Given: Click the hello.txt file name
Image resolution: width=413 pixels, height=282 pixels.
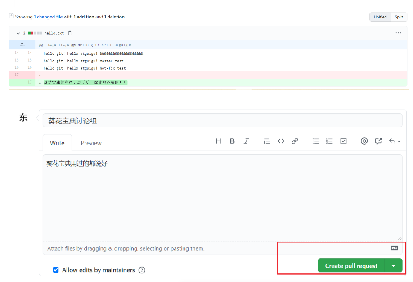Looking at the screenshot, I should 54,33.
